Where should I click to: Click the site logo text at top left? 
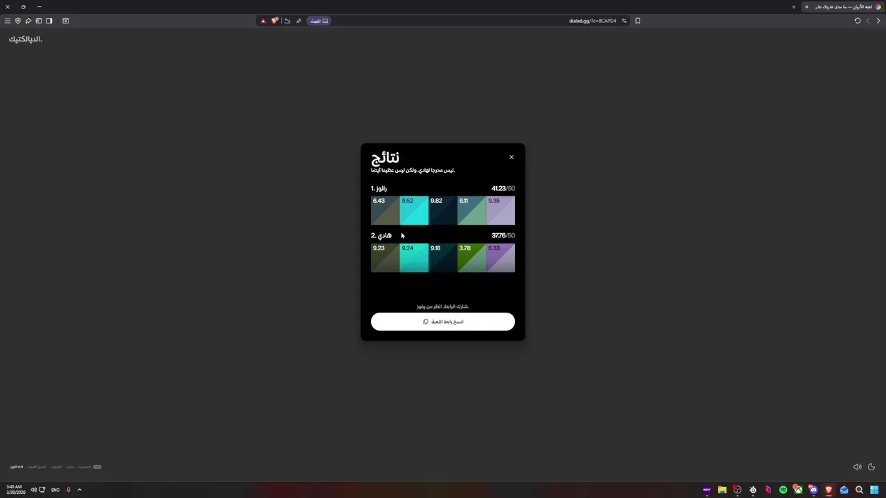click(x=26, y=39)
